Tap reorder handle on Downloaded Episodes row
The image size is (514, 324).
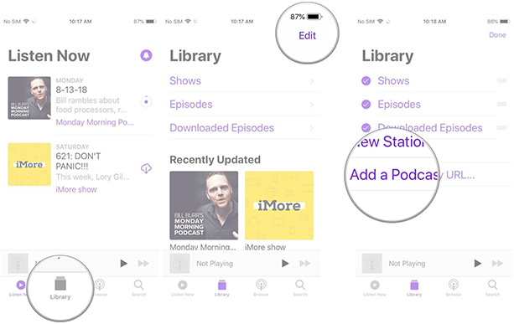[502, 128]
